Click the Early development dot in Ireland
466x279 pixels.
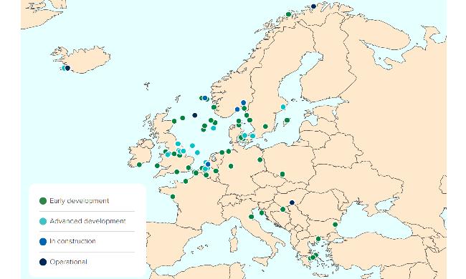[x=139, y=165]
